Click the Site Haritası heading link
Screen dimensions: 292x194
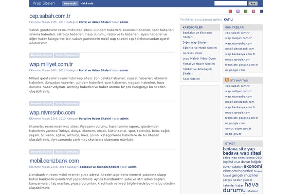point(239,81)
